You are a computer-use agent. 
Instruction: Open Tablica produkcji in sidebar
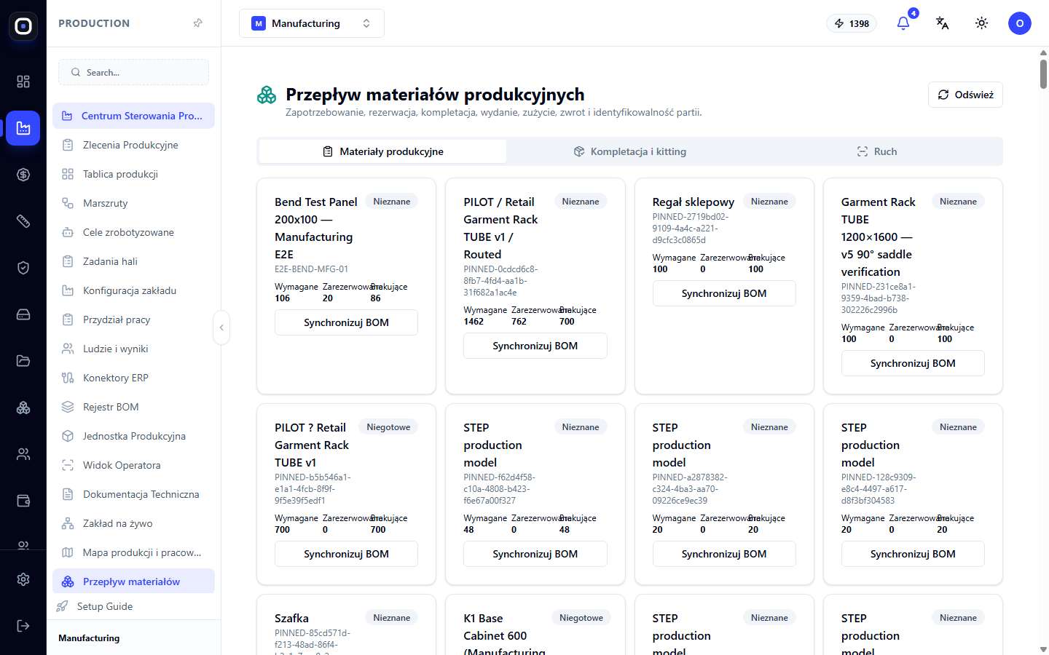[133, 174]
